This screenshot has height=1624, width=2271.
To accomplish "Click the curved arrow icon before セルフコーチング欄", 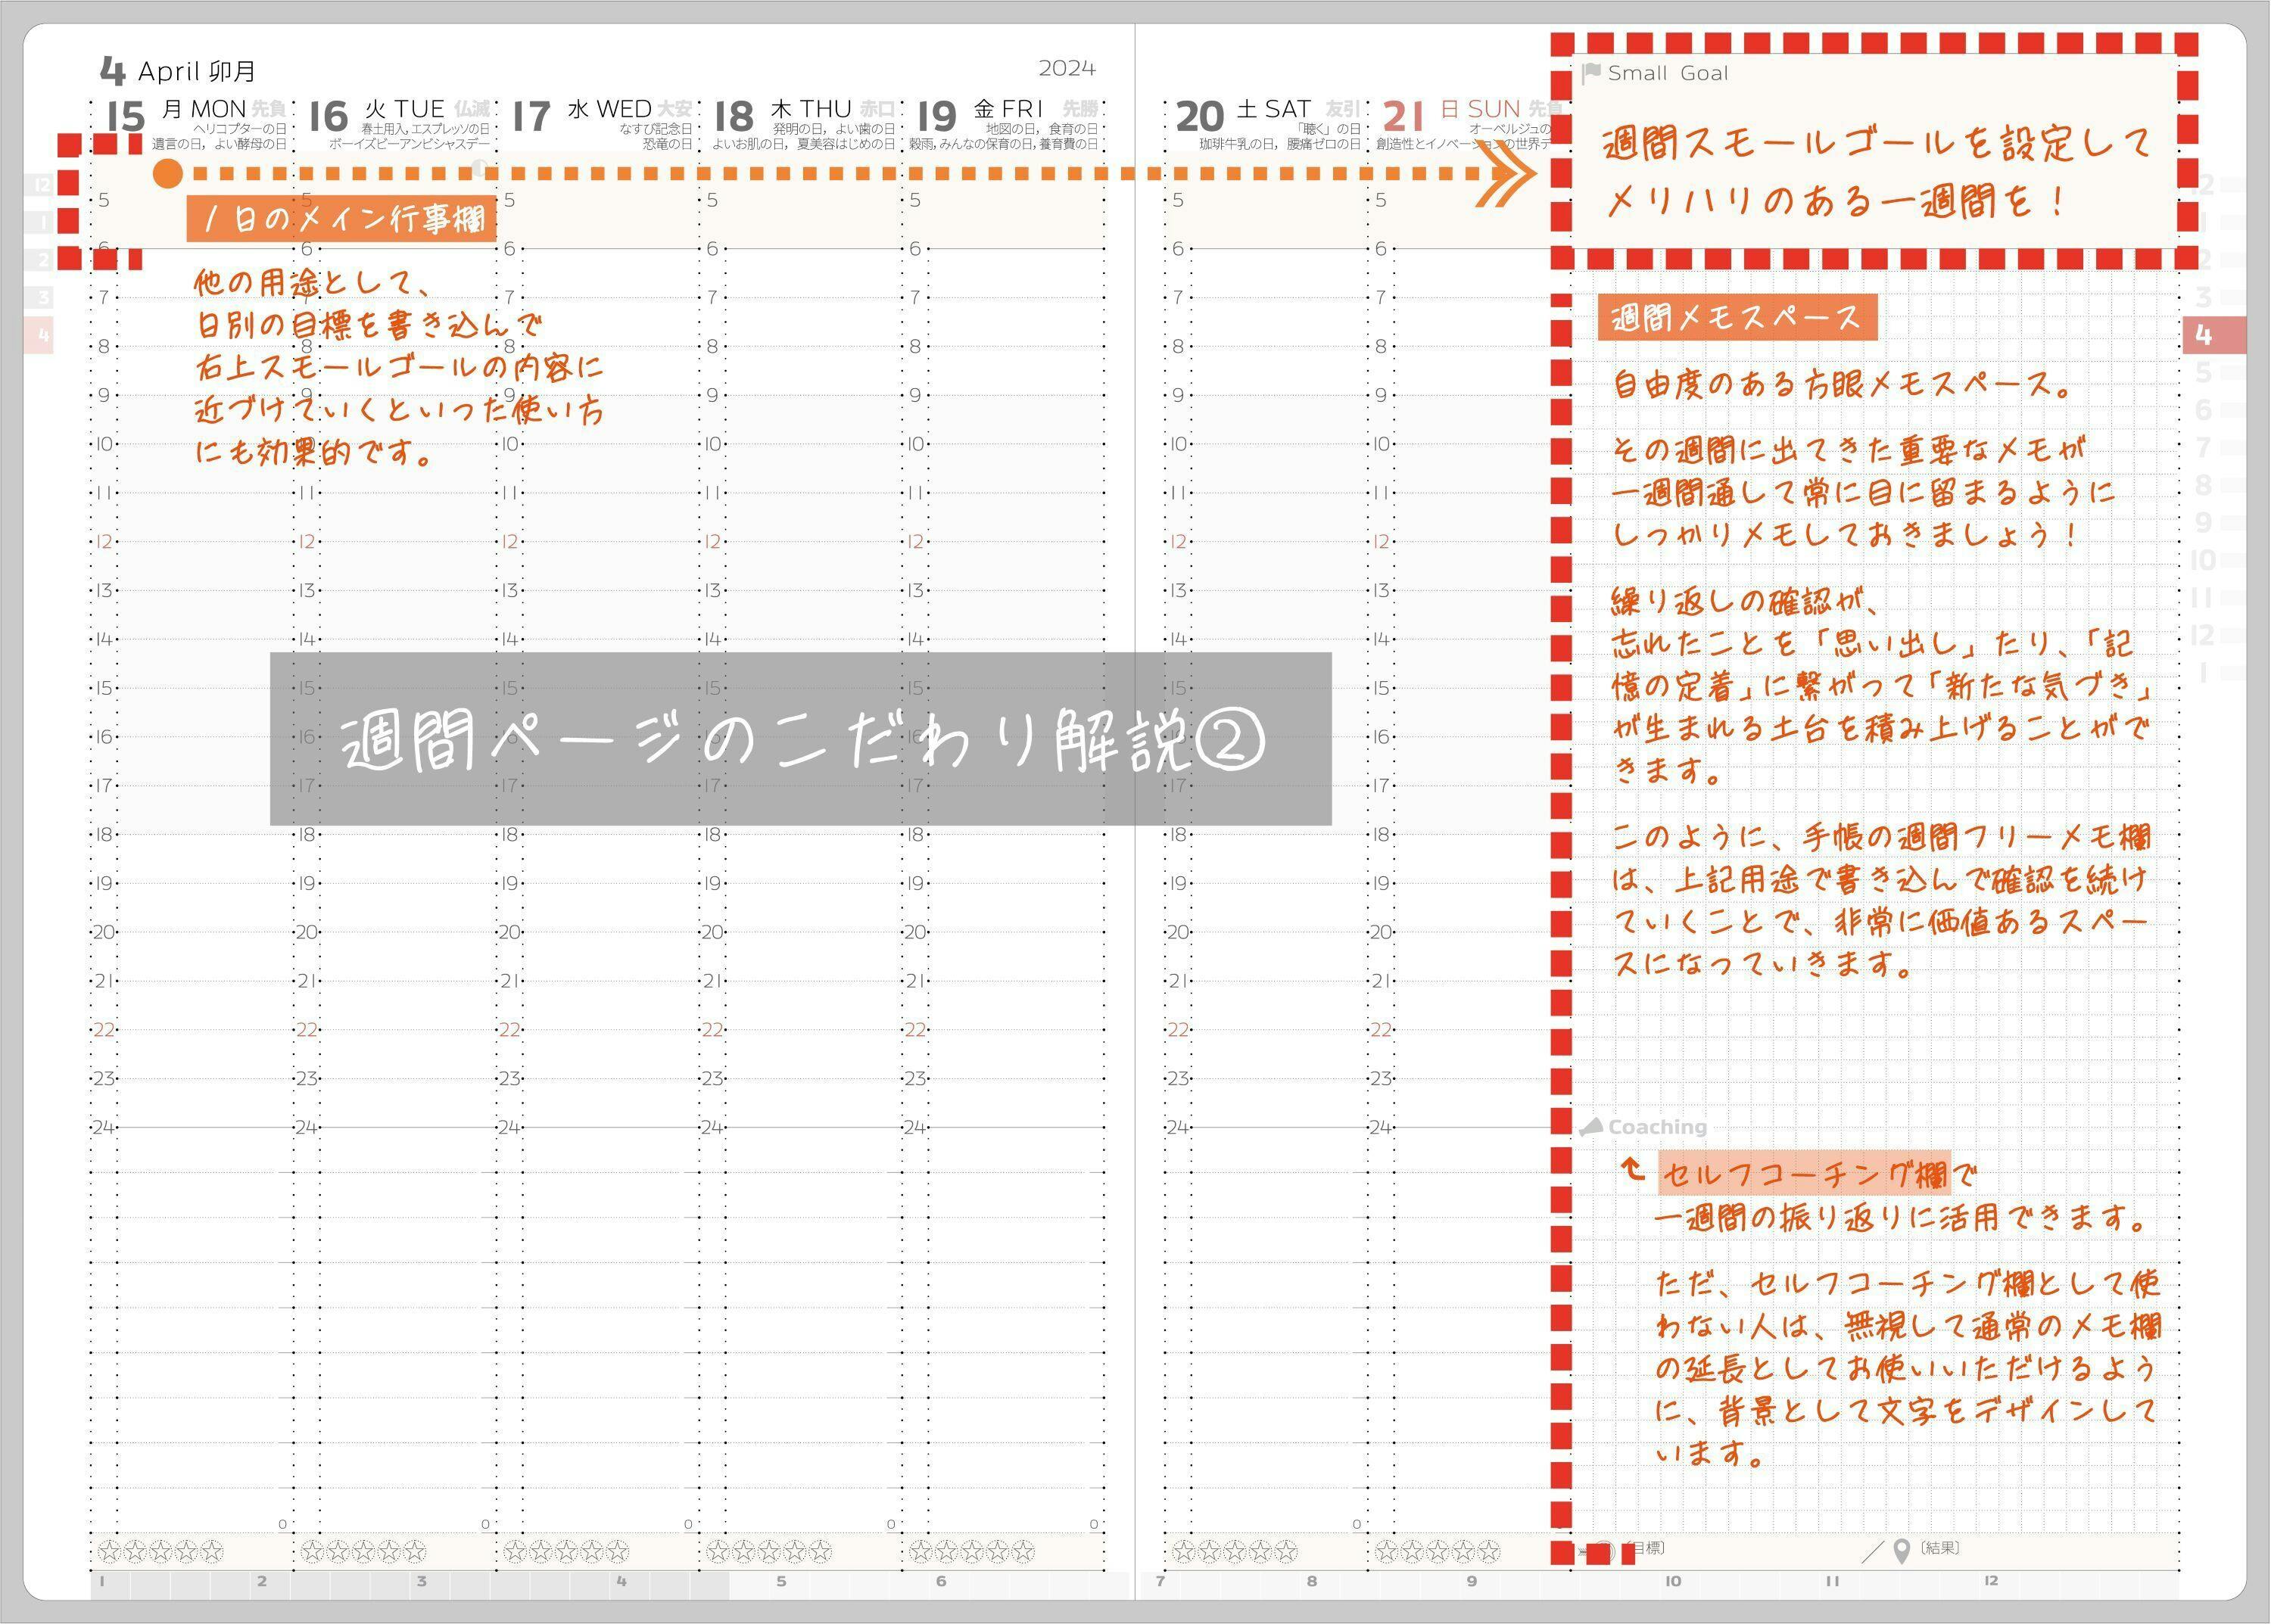I will pos(1632,1170).
